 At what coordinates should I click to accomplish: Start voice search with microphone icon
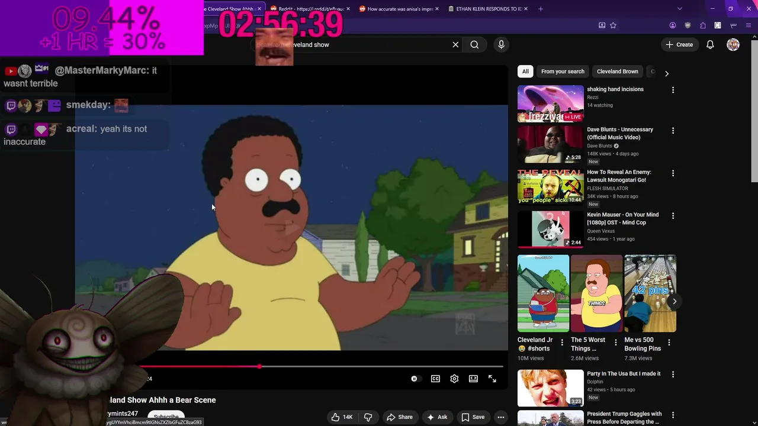coord(501,44)
